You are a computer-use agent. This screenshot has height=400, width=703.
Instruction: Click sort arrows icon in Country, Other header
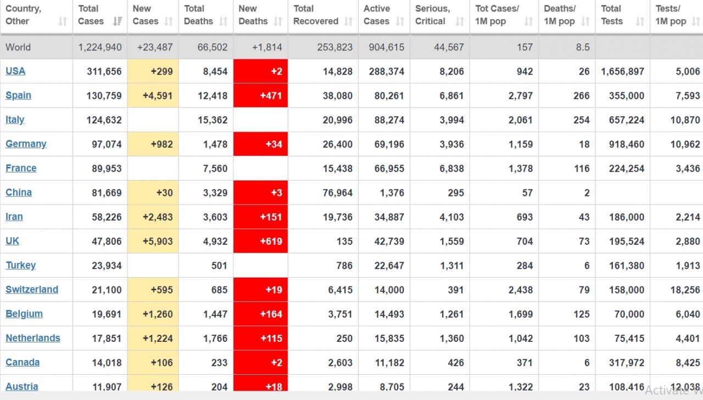pyautogui.click(x=63, y=21)
